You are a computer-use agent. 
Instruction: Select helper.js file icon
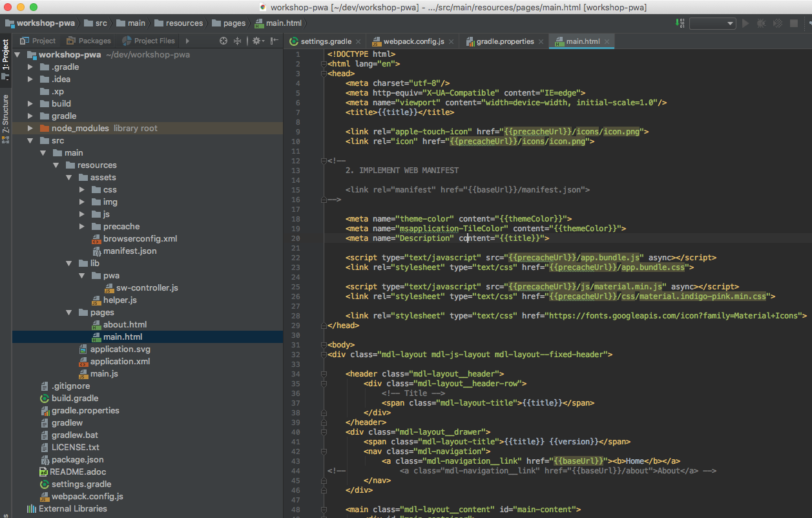[x=96, y=300]
